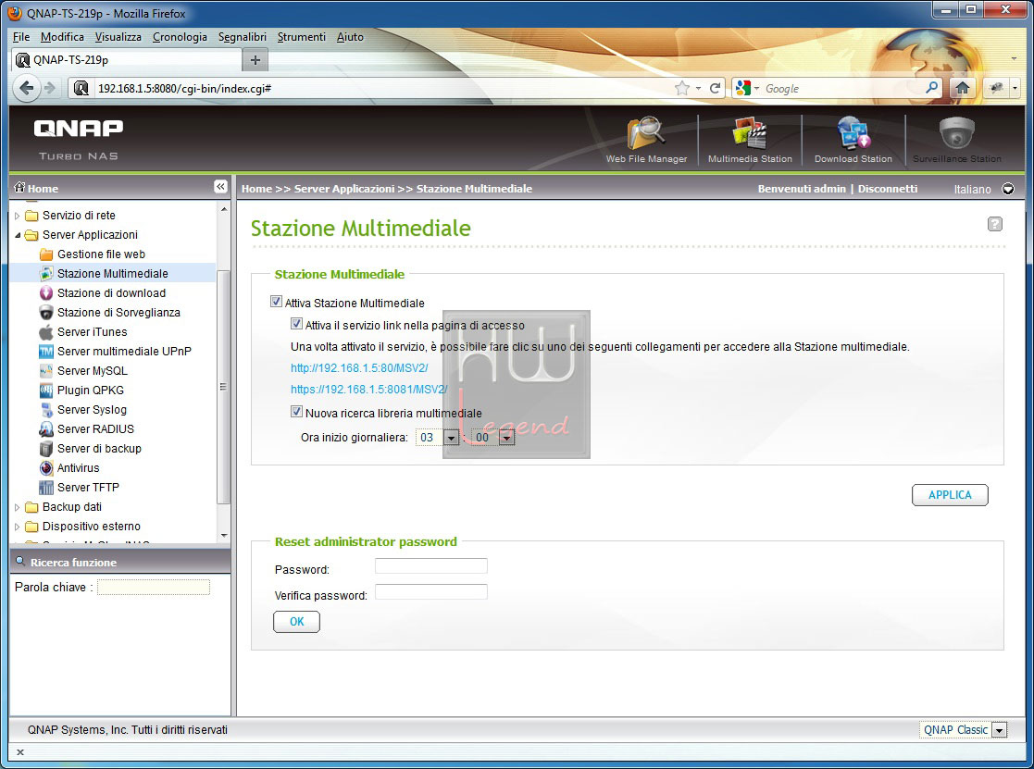The image size is (1034, 769).
Task: Open new tab with plus button
Action: coord(255,60)
